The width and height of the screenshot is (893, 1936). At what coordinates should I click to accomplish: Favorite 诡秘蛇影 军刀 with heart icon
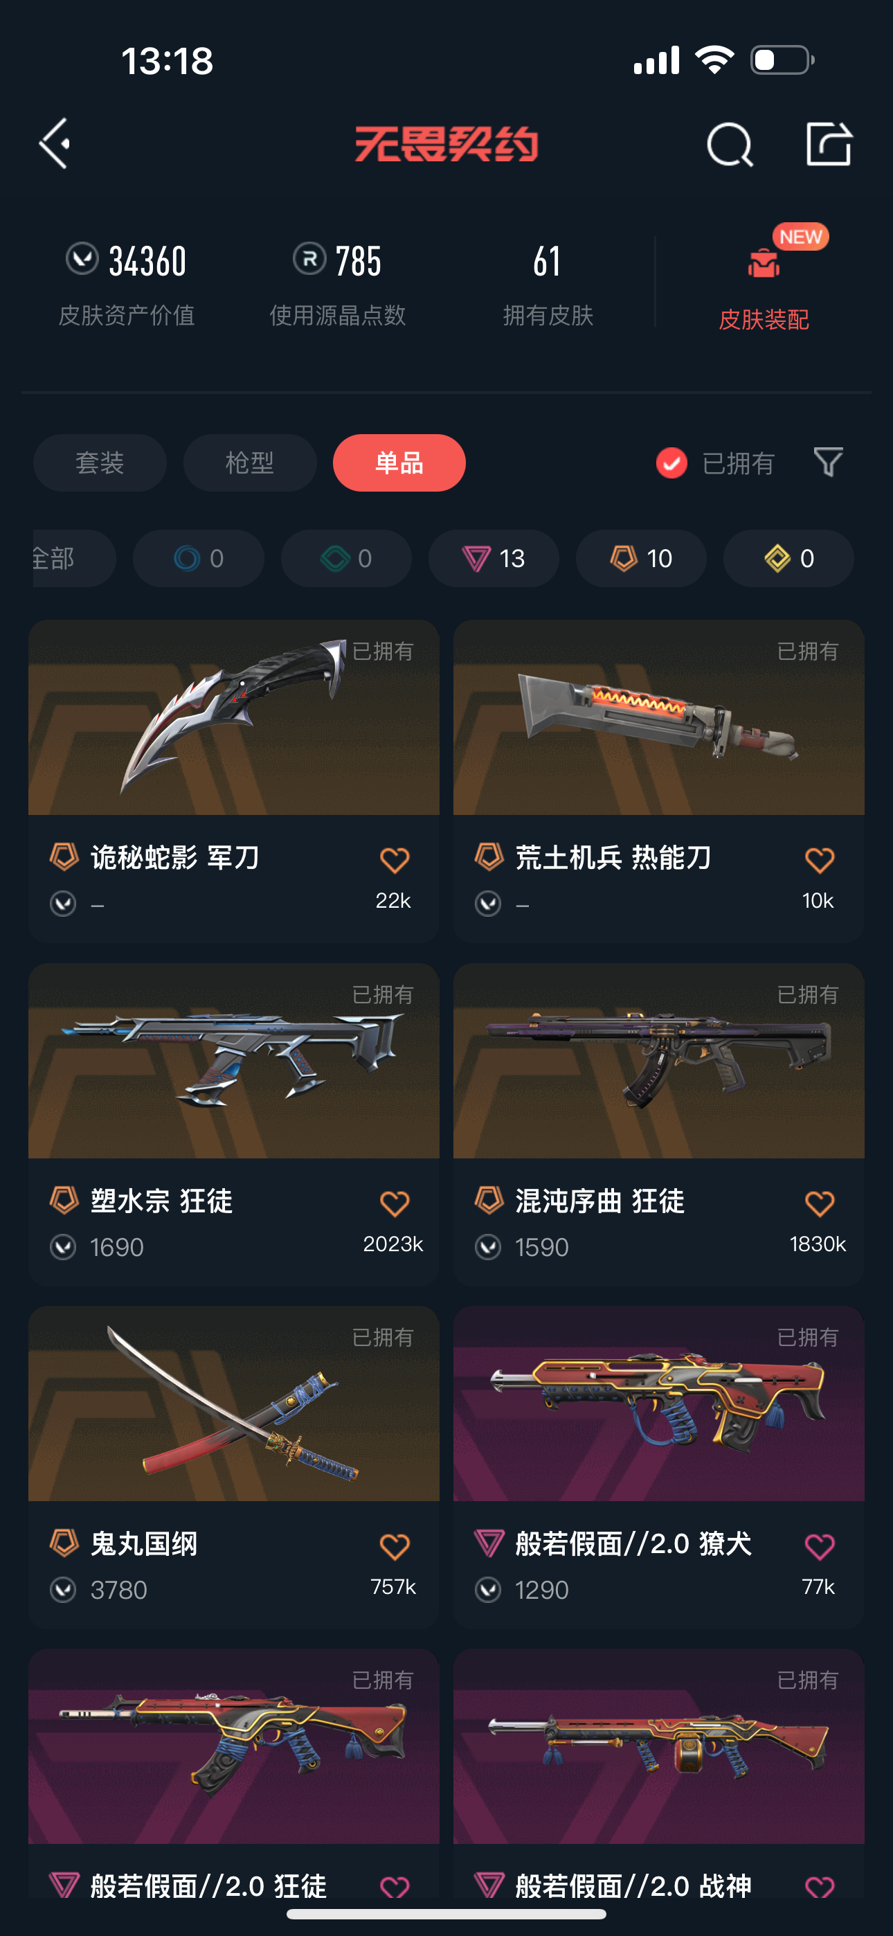[x=395, y=860]
